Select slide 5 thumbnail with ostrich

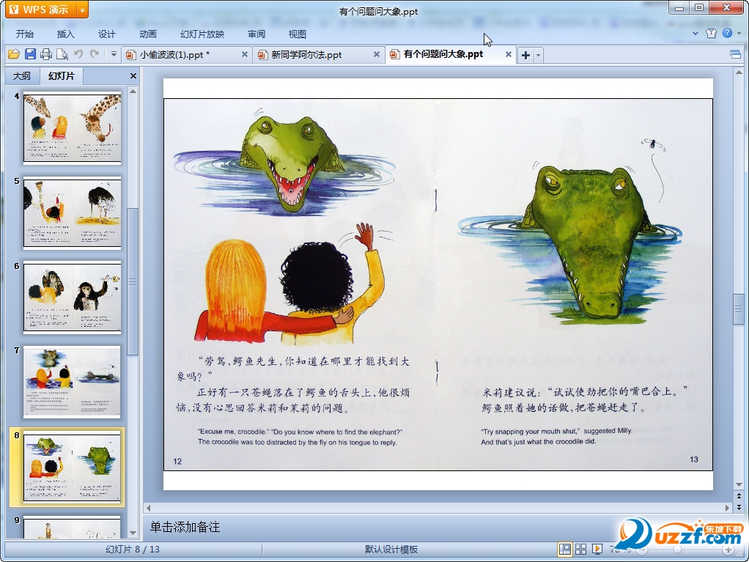click(x=72, y=213)
